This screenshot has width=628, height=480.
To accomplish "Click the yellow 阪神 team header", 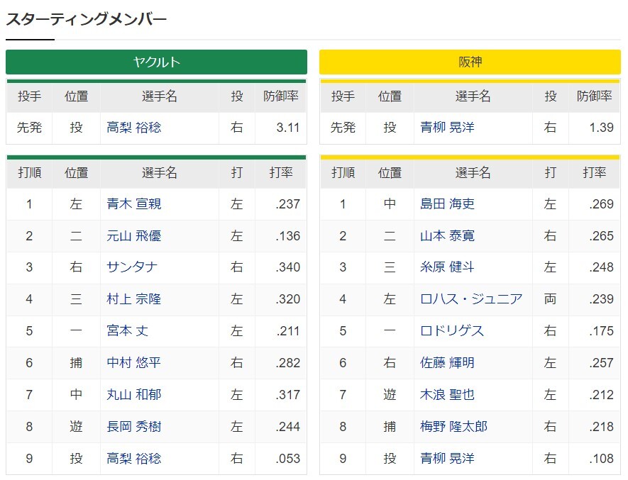I will coord(470,62).
